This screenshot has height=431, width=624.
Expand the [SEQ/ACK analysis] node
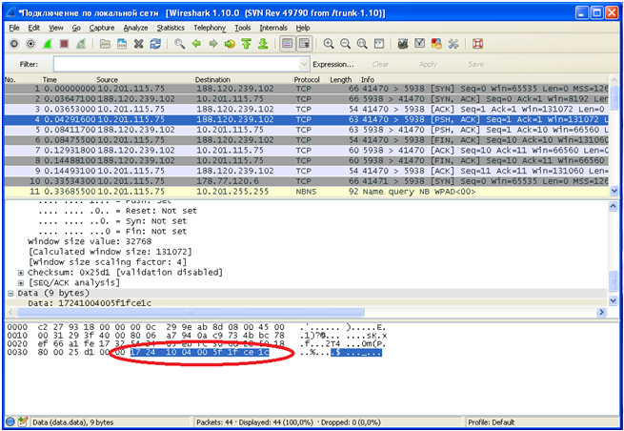21,283
